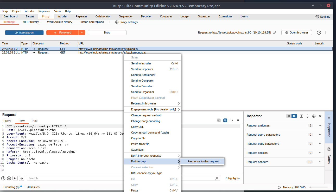This screenshot has height=192, width=336.
Task: Switch Inspector to docked-right layout icon
Action: pos(294,116)
